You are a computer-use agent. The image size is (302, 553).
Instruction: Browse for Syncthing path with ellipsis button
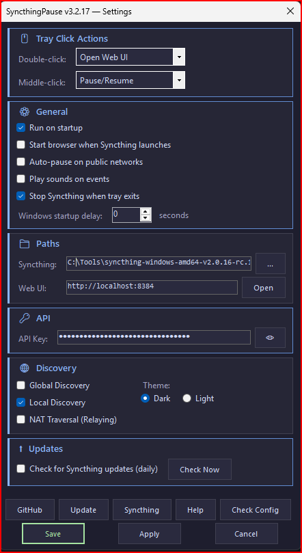[271, 263]
